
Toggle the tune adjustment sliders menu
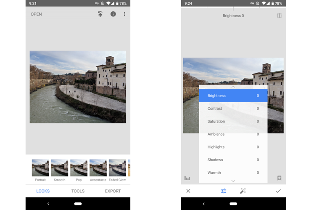(224, 191)
